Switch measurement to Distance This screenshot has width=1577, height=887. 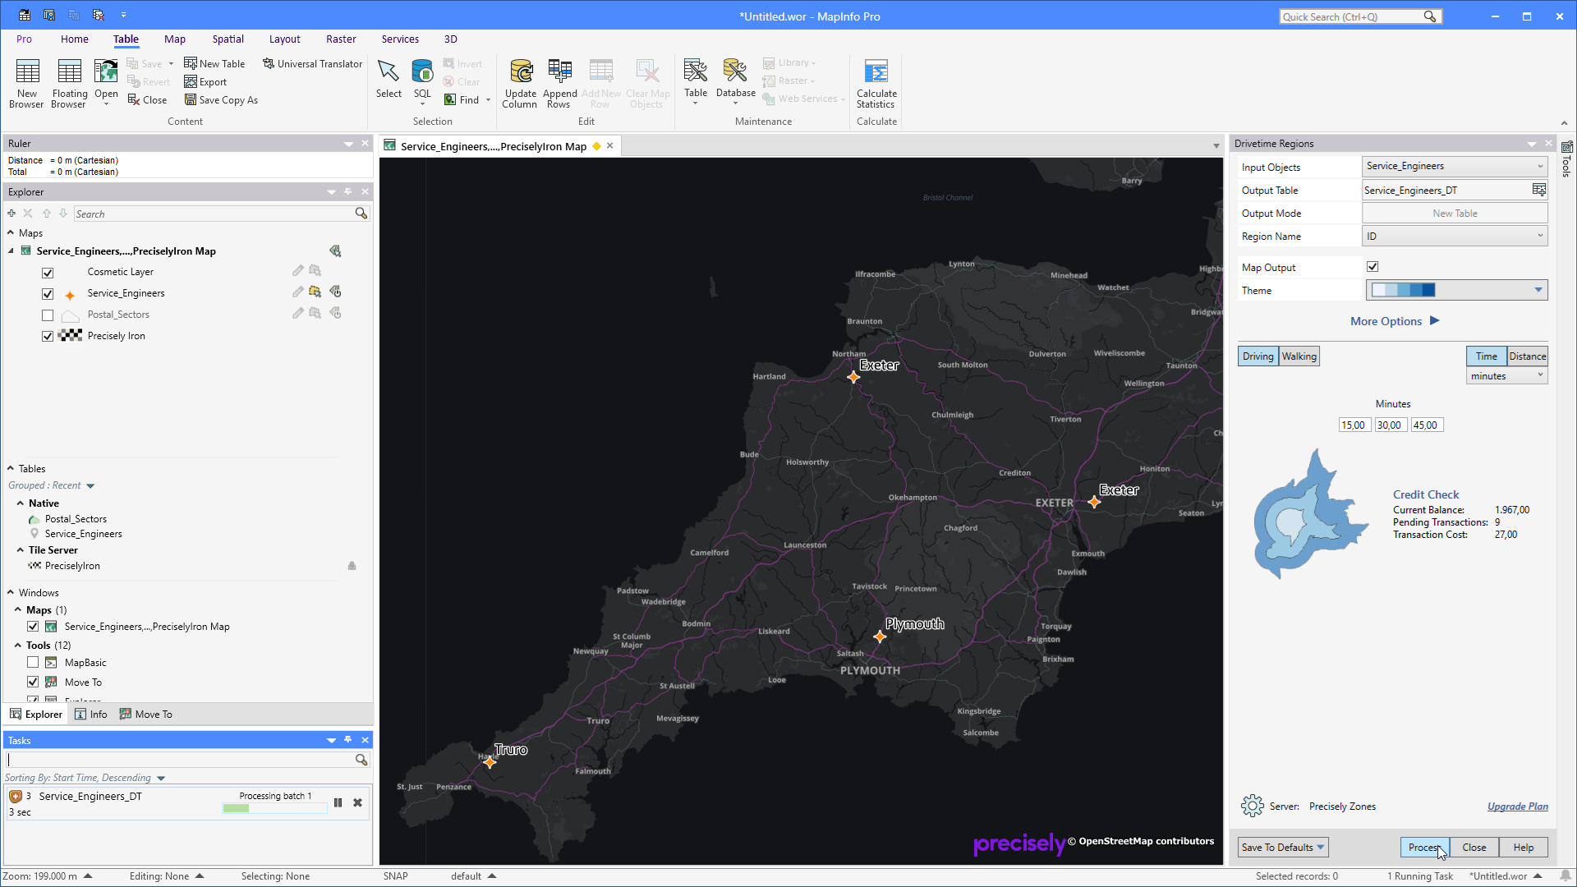click(x=1528, y=356)
